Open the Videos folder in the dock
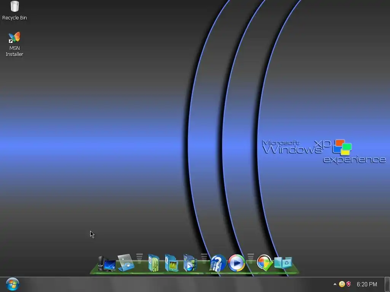This screenshot has width=390, height=292. tap(190, 263)
